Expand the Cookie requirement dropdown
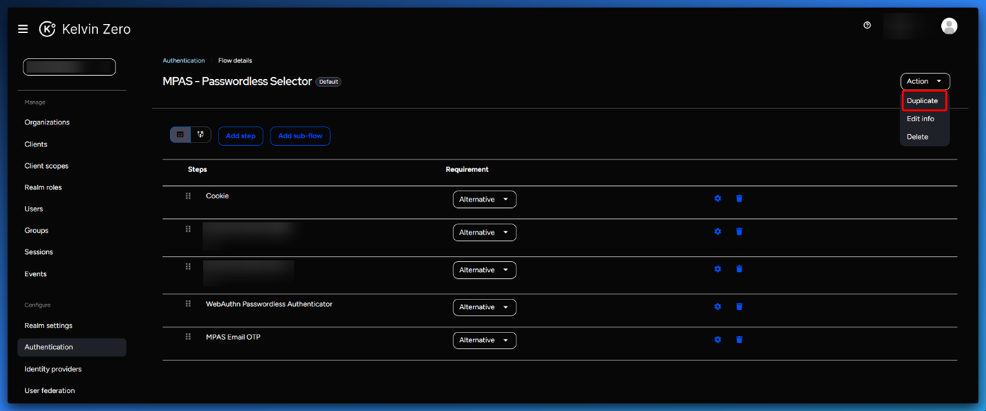986x411 pixels. pyautogui.click(x=484, y=200)
